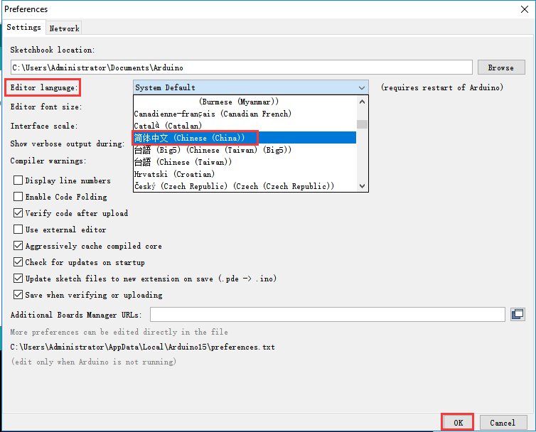536x432 pixels.
Task: Select Burmese (Myanmar) language option
Action: (x=245, y=102)
